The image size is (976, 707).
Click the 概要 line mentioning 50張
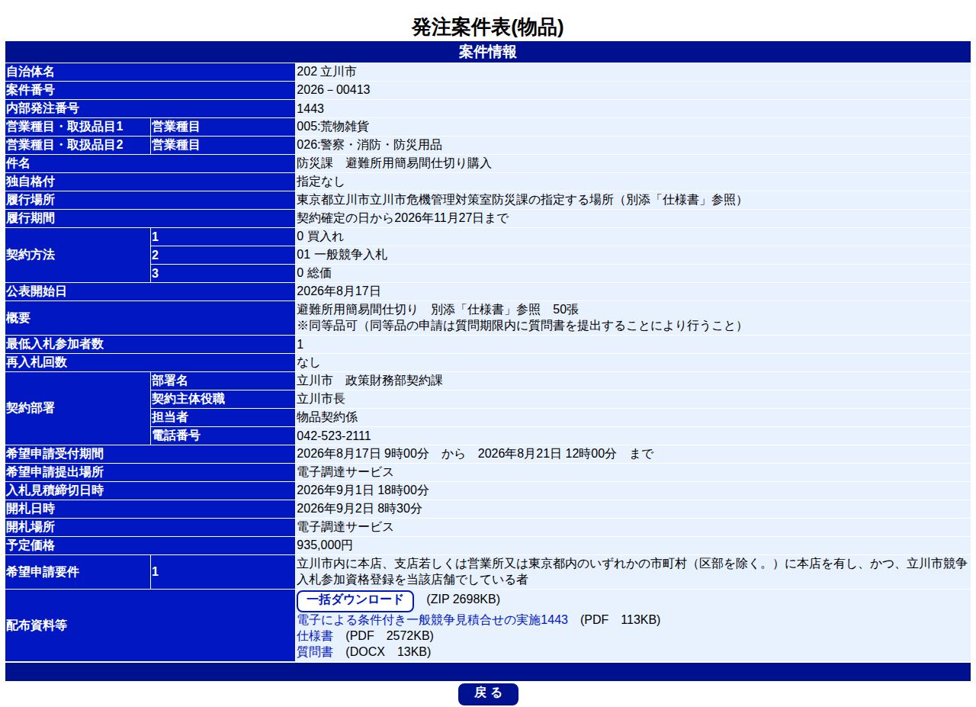[438, 310]
